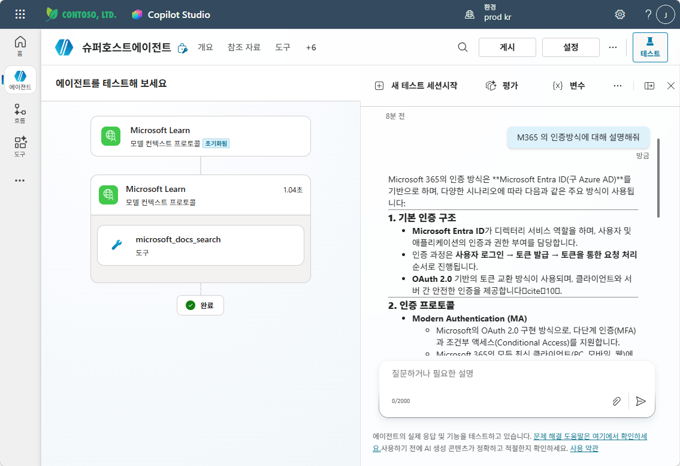Open the help question mark icon
Viewport: 680px width, 466px height.
648,14
